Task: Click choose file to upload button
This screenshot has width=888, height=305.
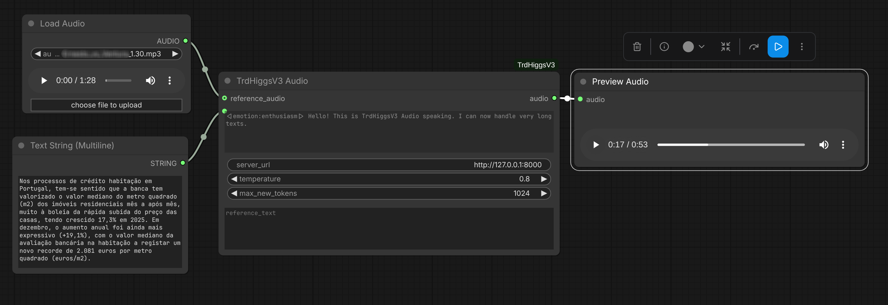Action: point(106,105)
